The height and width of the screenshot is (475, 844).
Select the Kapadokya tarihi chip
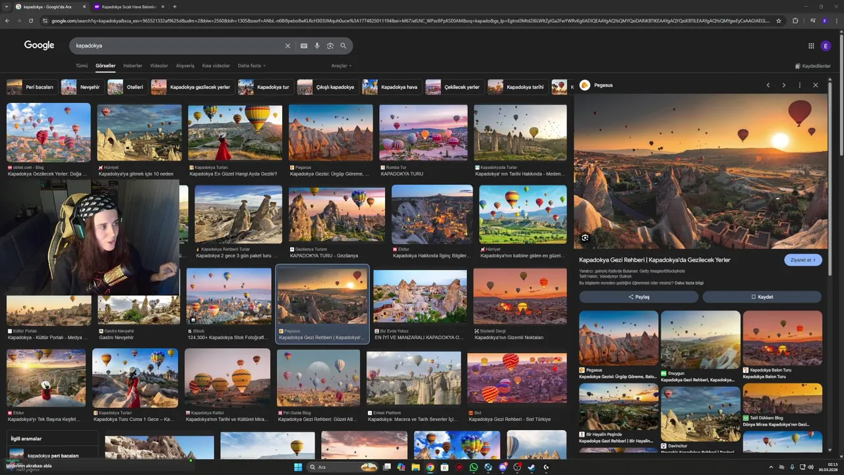click(x=518, y=87)
